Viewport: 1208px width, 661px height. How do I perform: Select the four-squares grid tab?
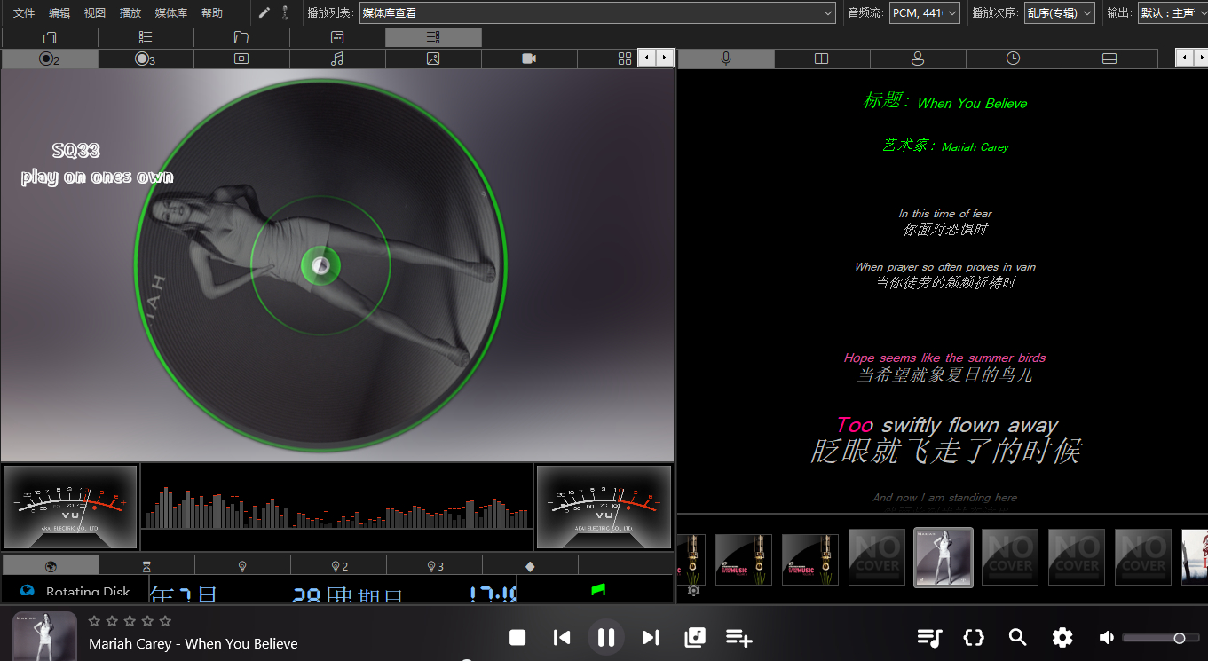[625, 59]
